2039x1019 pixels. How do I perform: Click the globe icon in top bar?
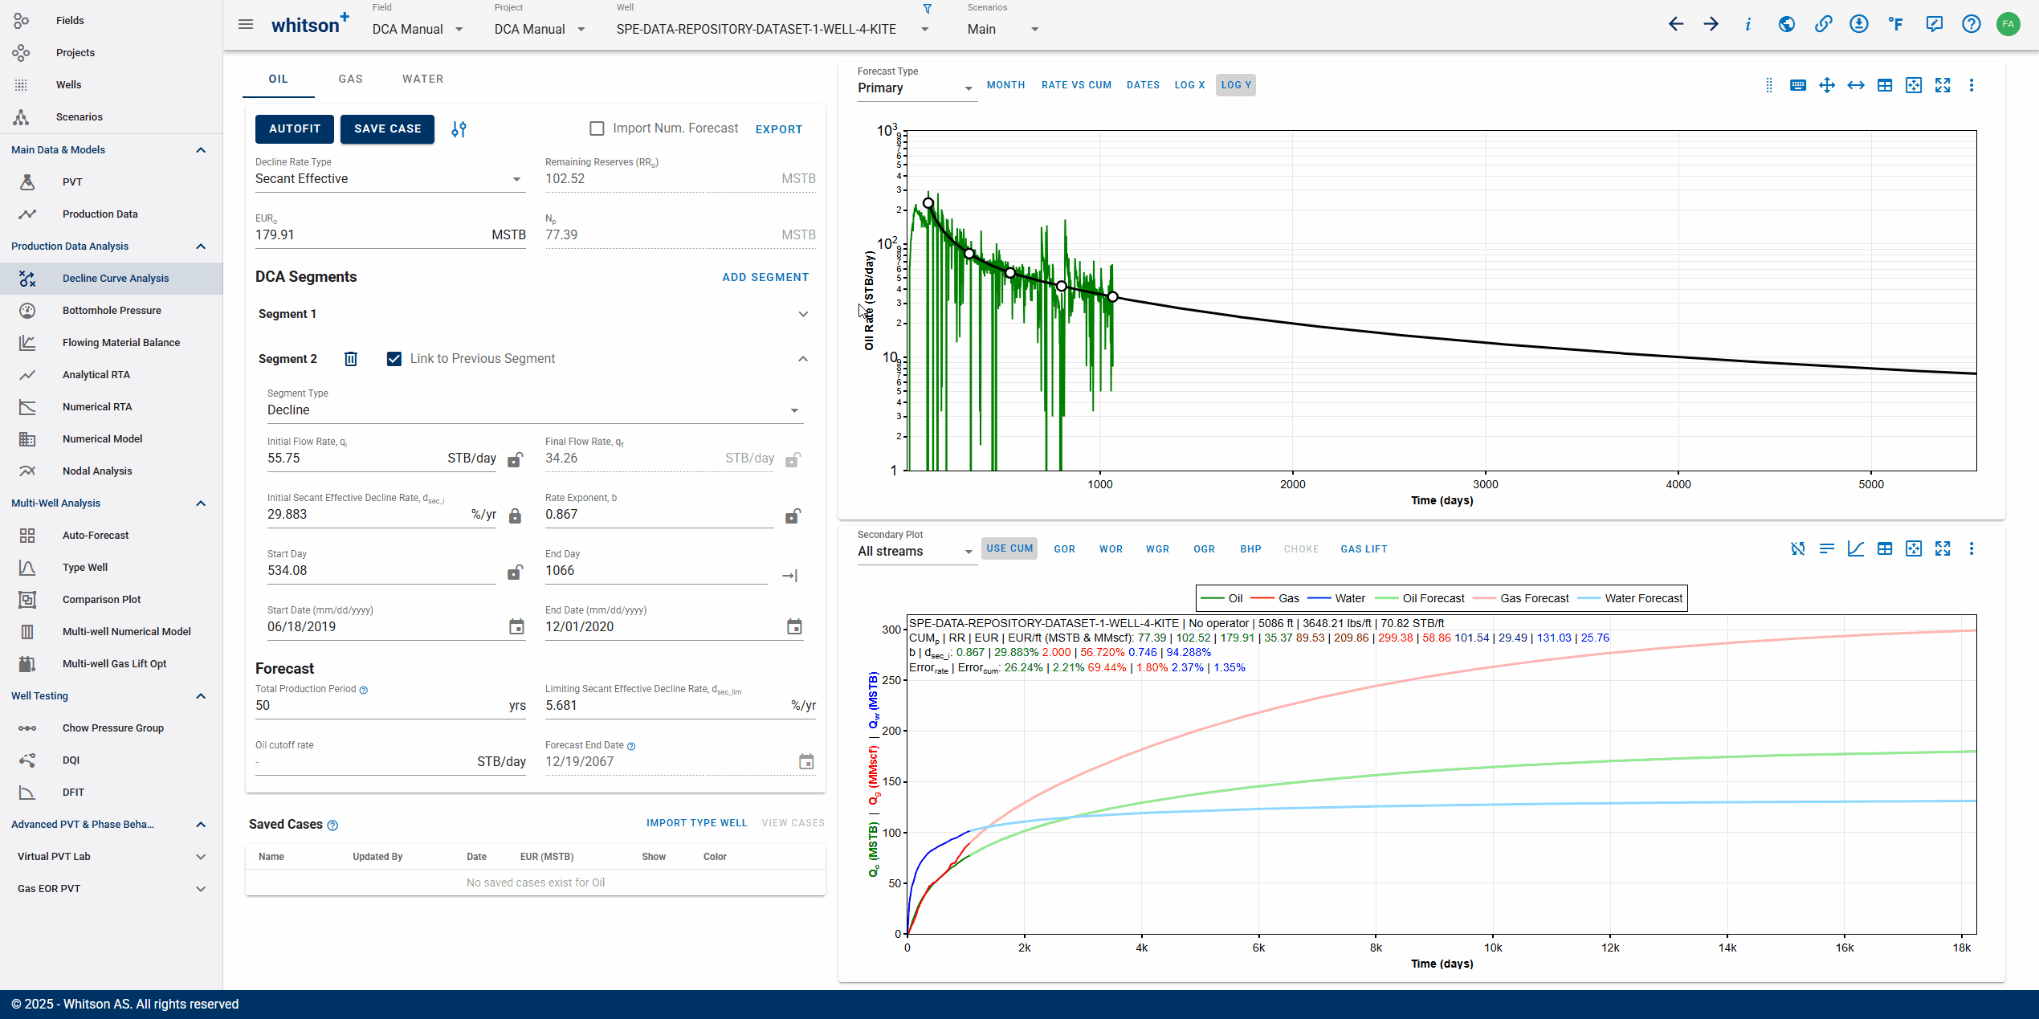(1787, 24)
